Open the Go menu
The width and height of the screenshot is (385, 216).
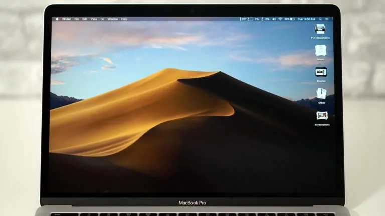pyautogui.click(x=102, y=19)
